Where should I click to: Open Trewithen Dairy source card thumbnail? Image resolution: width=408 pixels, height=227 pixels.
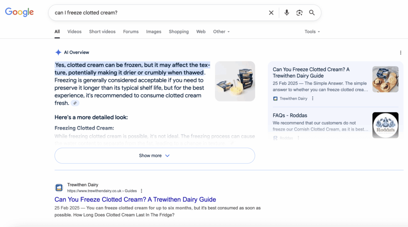click(x=385, y=79)
